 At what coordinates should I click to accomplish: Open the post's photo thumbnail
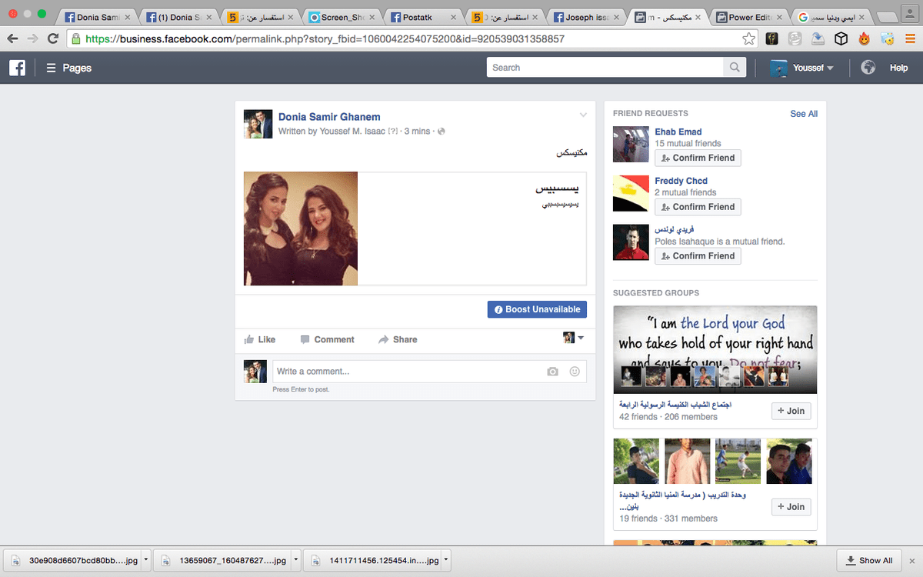click(x=301, y=228)
